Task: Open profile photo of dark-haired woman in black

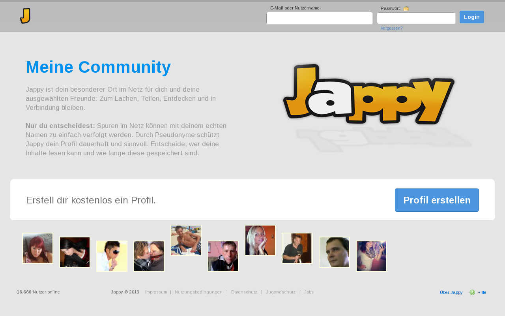Action: click(75, 252)
